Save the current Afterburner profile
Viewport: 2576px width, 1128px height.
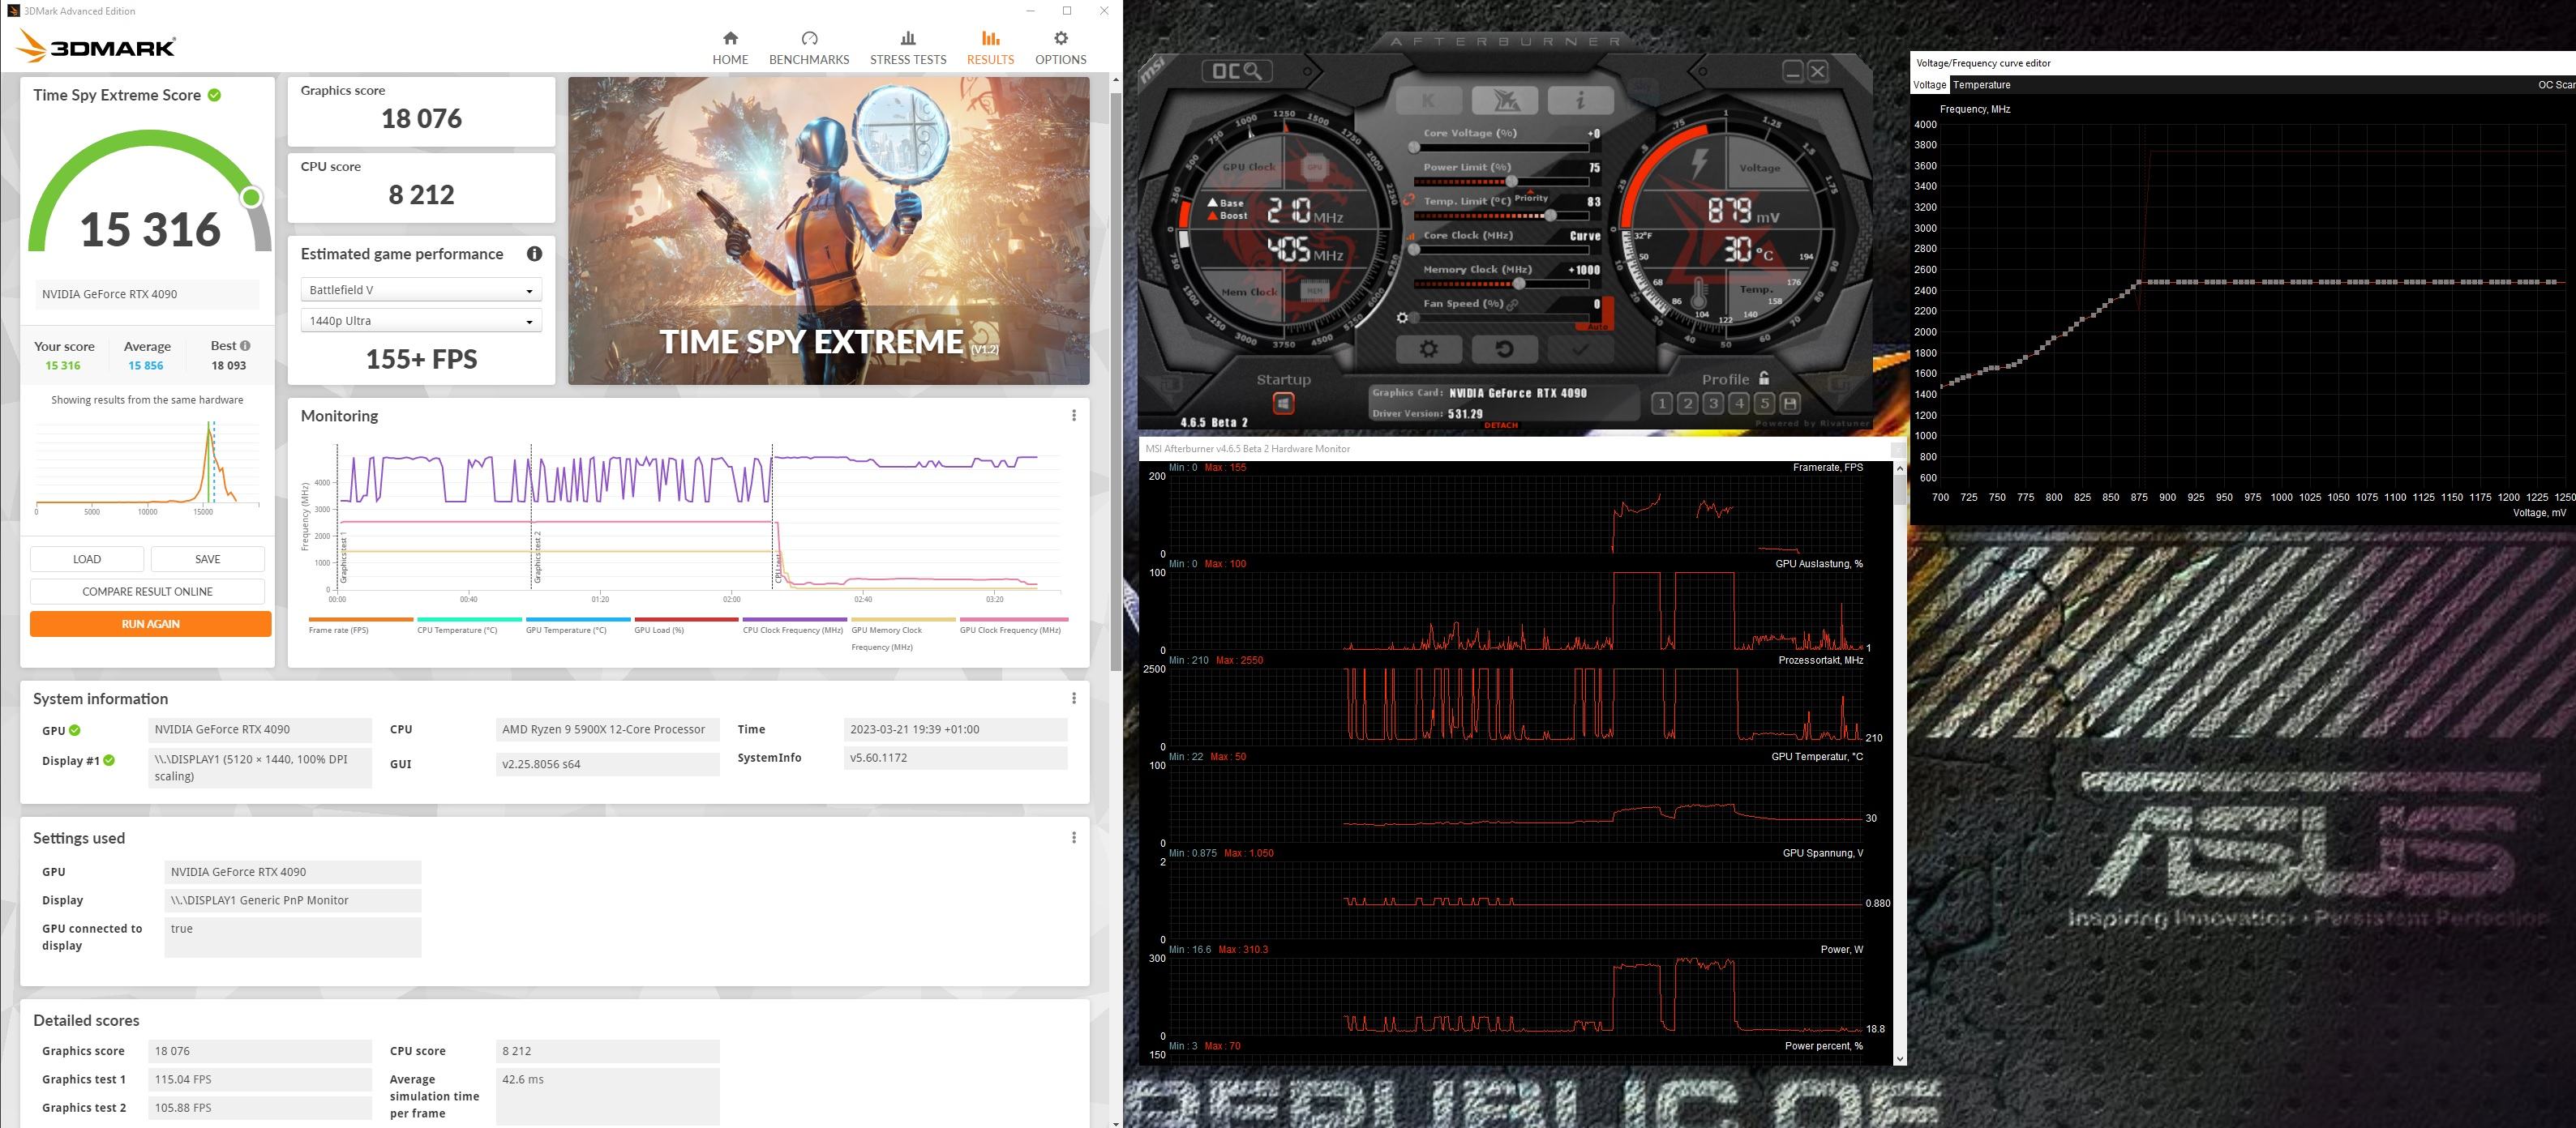(1790, 404)
